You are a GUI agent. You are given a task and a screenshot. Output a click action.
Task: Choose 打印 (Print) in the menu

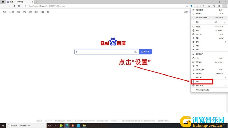pos(209,58)
